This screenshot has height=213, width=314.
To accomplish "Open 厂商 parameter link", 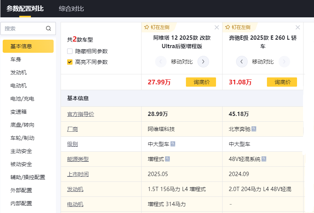I will pyautogui.click(x=73, y=129).
